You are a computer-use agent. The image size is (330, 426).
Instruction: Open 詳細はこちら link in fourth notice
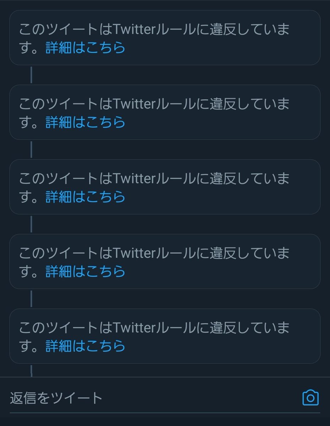(x=86, y=271)
